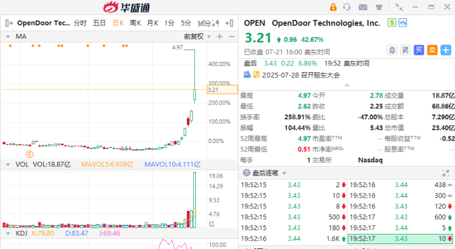Click the 委比 -47.00% value
The width and height of the screenshot is (455, 249).
[370, 117]
